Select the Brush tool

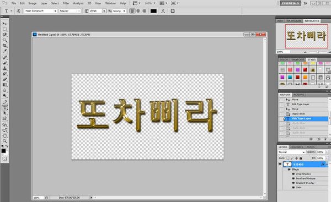[4, 63]
